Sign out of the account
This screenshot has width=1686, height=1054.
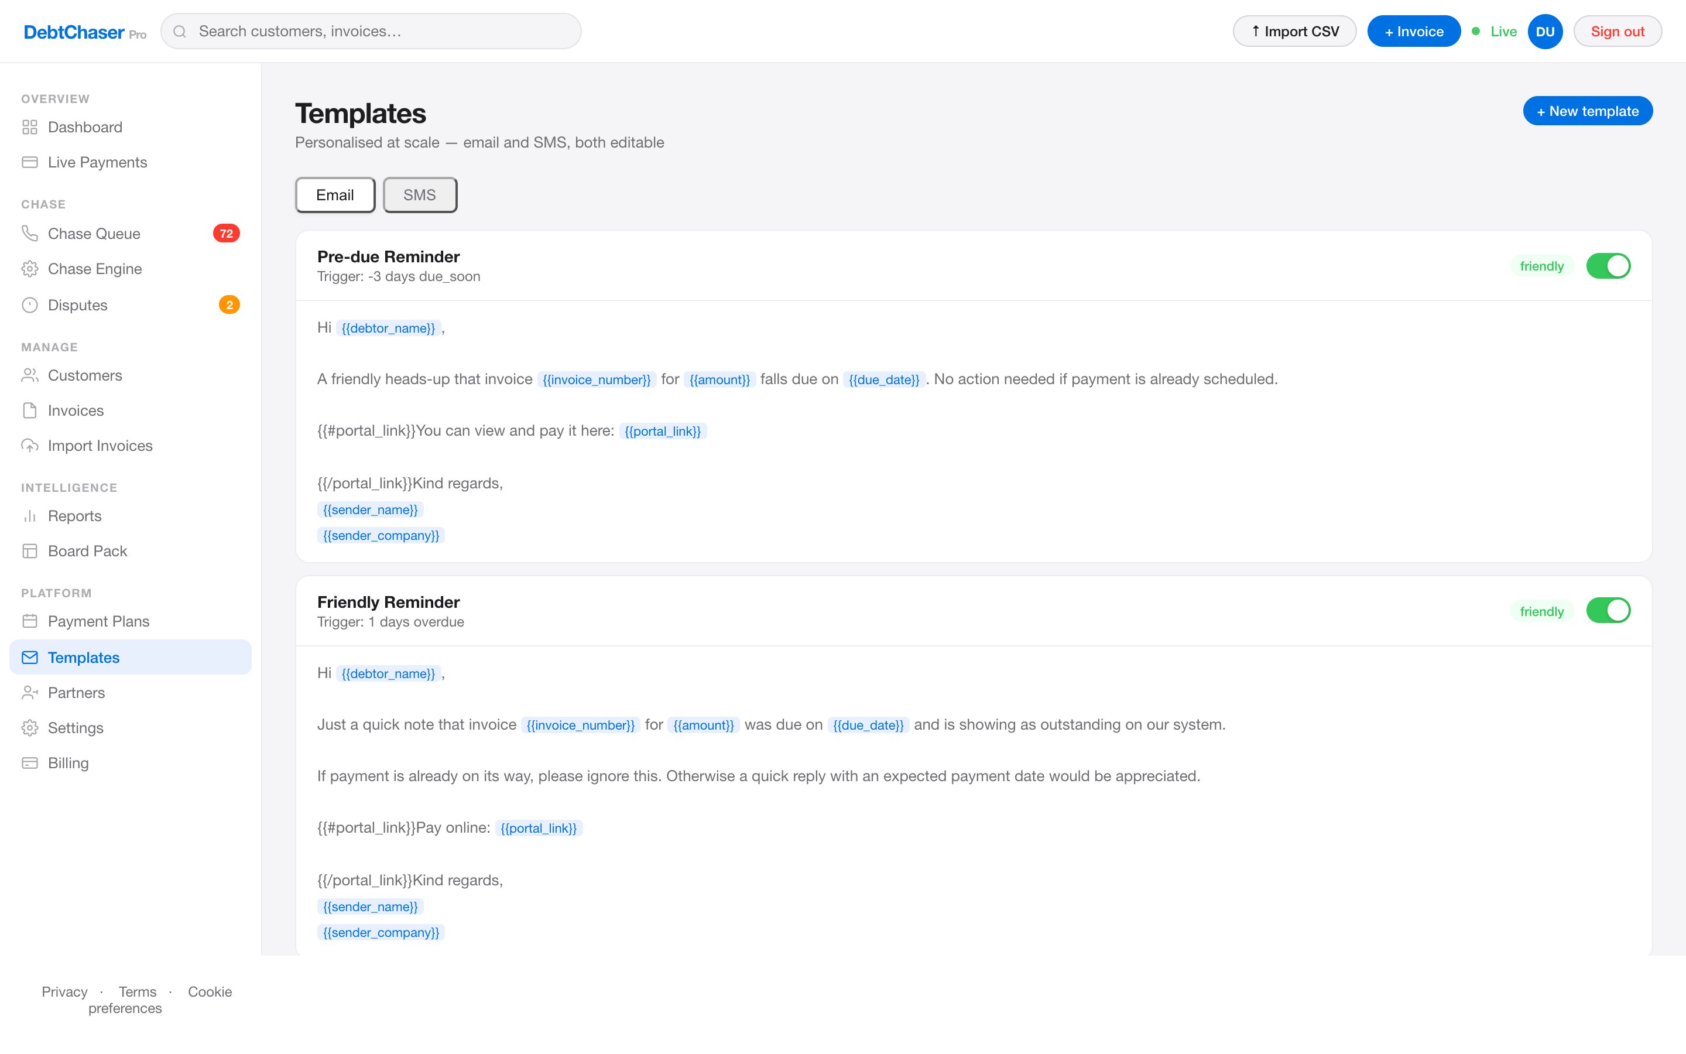(1617, 32)
